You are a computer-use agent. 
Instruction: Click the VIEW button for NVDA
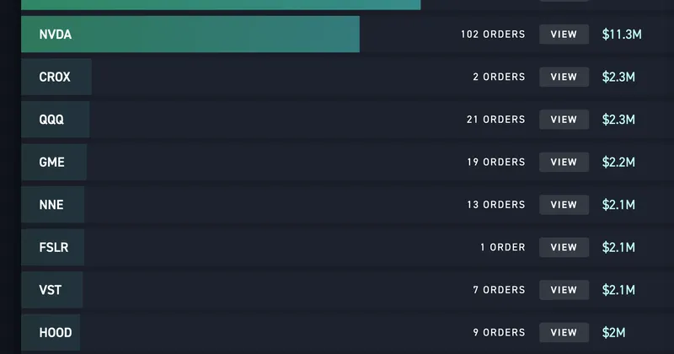pyautogui.click(x=564, y=35)
